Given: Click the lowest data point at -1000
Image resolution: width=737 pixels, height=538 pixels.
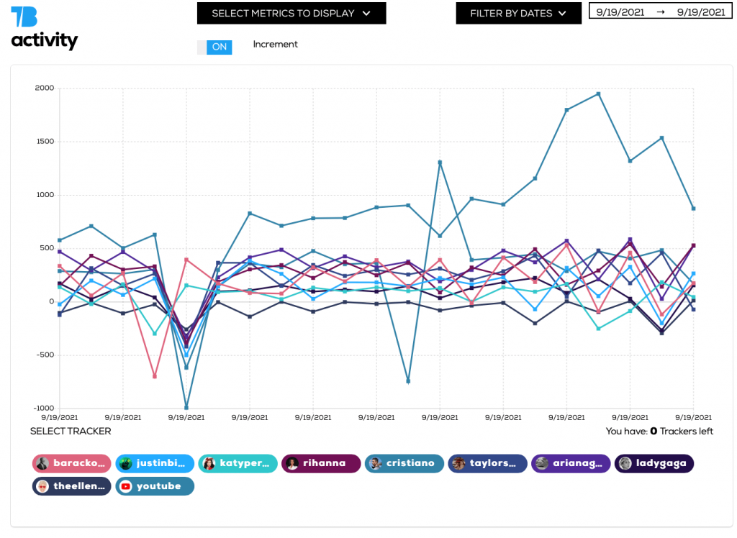Looking at the screenshot, I should (186, 408).
